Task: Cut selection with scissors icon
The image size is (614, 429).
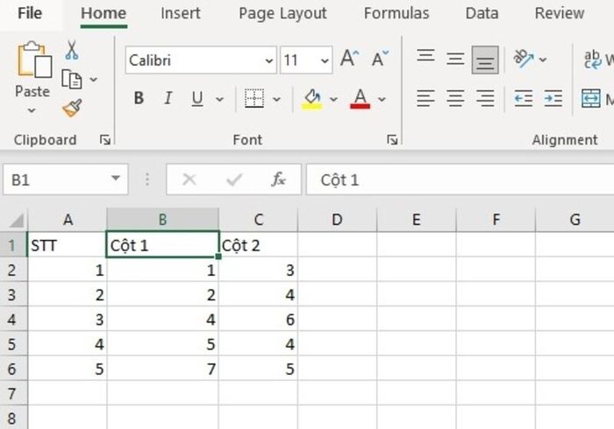Action: point(71,50)
